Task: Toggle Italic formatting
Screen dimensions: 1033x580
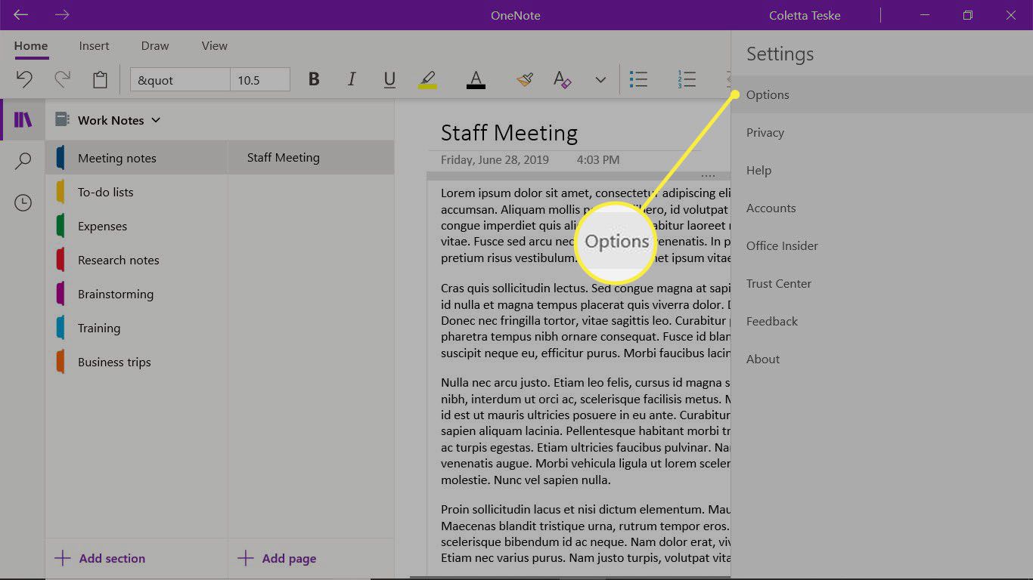Action: [x=352, y=79]
